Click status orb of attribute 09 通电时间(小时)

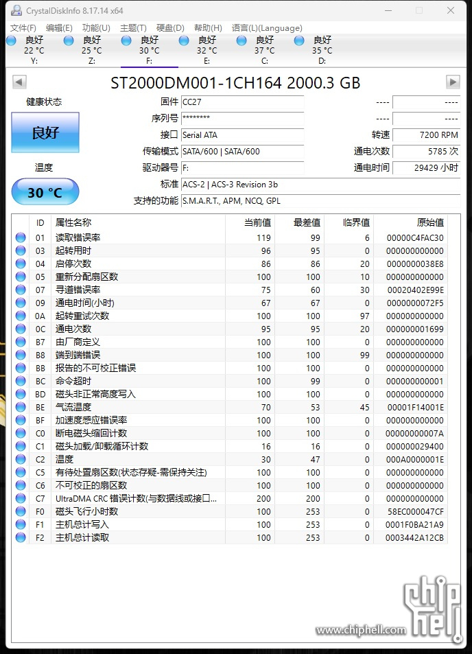click(x=21, y=303)
